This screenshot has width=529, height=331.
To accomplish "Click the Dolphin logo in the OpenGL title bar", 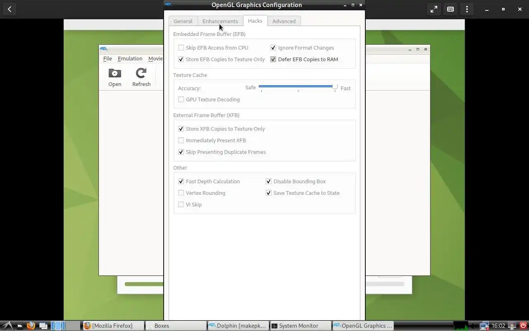I will point(168,5).
